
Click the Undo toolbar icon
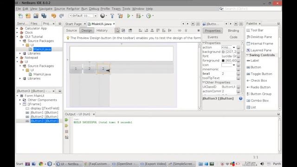tap(54, 16)
